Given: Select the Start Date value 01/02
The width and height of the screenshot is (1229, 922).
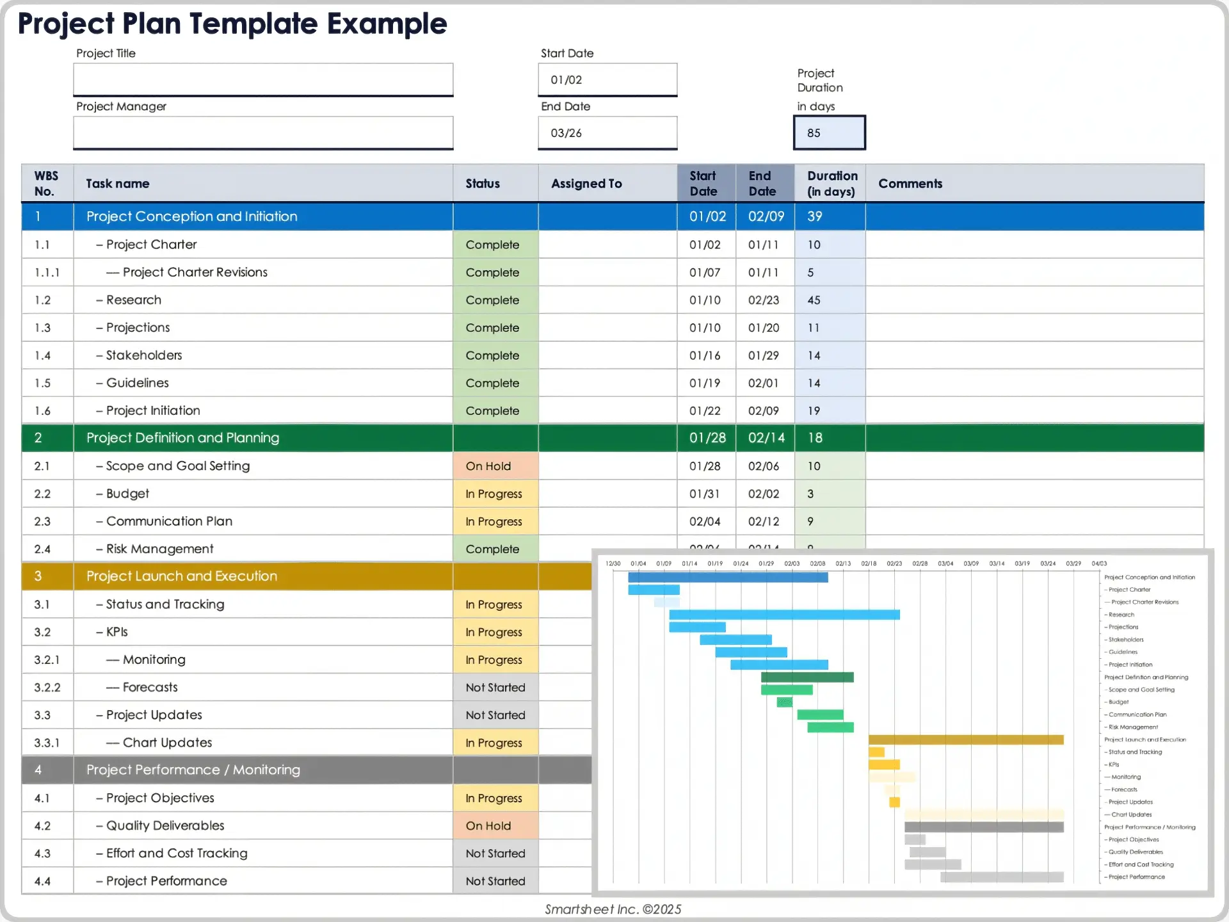Looking at the screenshot, I should coord(606,79).
